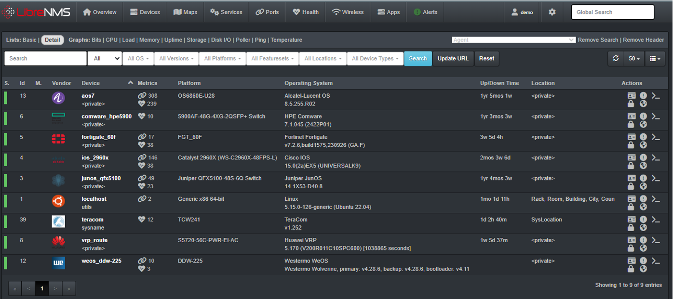The image size is (673, 299).
Task: Show the Bits graphs link
Action: [x=96, y=40]
